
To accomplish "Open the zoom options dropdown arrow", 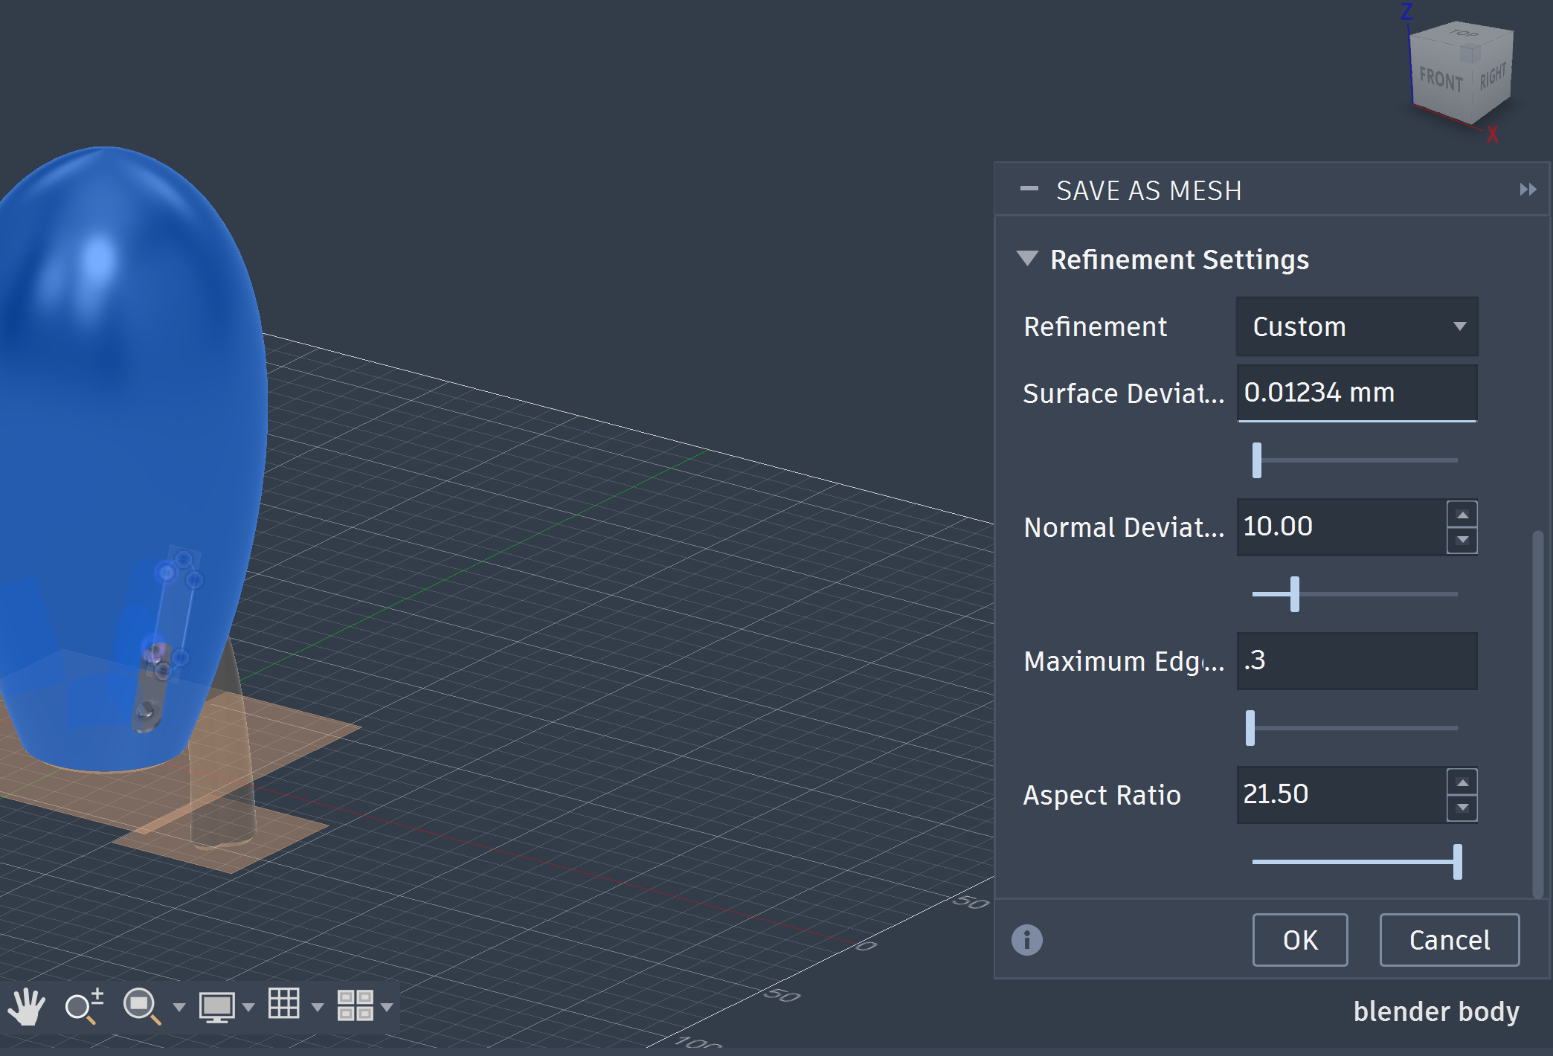I will tap(179, 1008).
